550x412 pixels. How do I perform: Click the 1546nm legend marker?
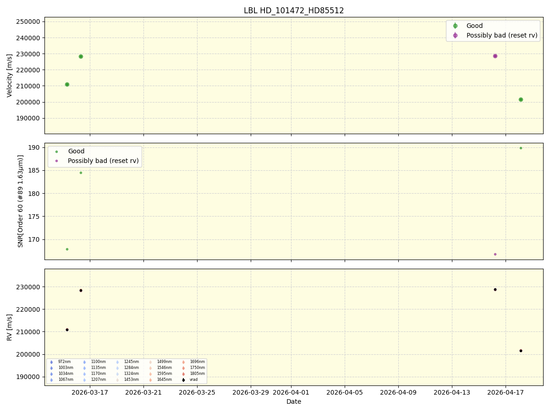pyautogui.click(x=150, y=368)
